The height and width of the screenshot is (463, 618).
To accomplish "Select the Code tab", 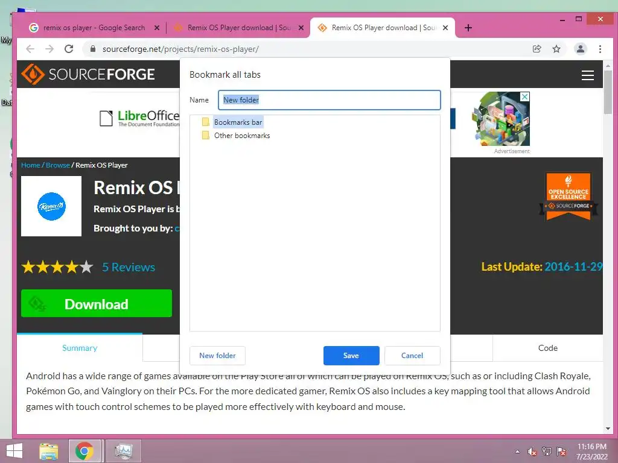I will (548, 348).
